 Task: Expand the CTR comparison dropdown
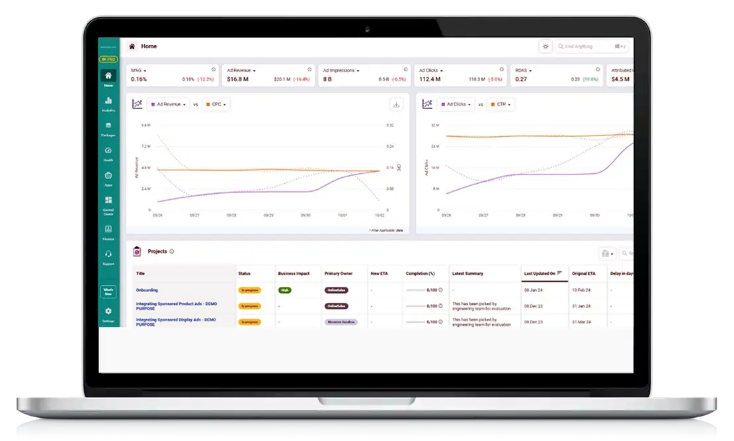tap(501, 104)
